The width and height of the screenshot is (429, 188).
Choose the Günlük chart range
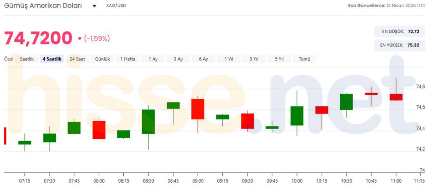click(102, 59)
